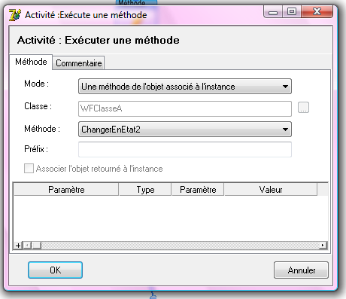Image resolution: width=346 pixels, height=299 pixels.
Task: Click the right arrow of horizontal scrollbar
Action: (x=323, y=246)
